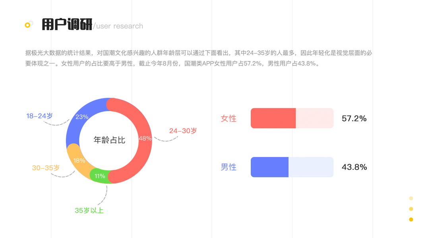The width and height of the screenshot is (424, 238).
Task: Click the bottom dark yellow dot
Action: pyautogui.click(x=411, y=219)
